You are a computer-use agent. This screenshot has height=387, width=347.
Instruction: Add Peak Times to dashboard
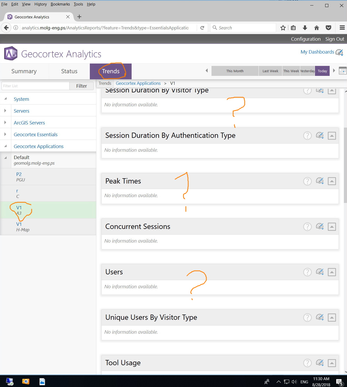pyautogui.click(x=320, y=181)
